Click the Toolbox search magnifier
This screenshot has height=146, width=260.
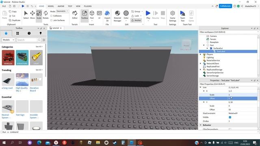click(39, 40)
